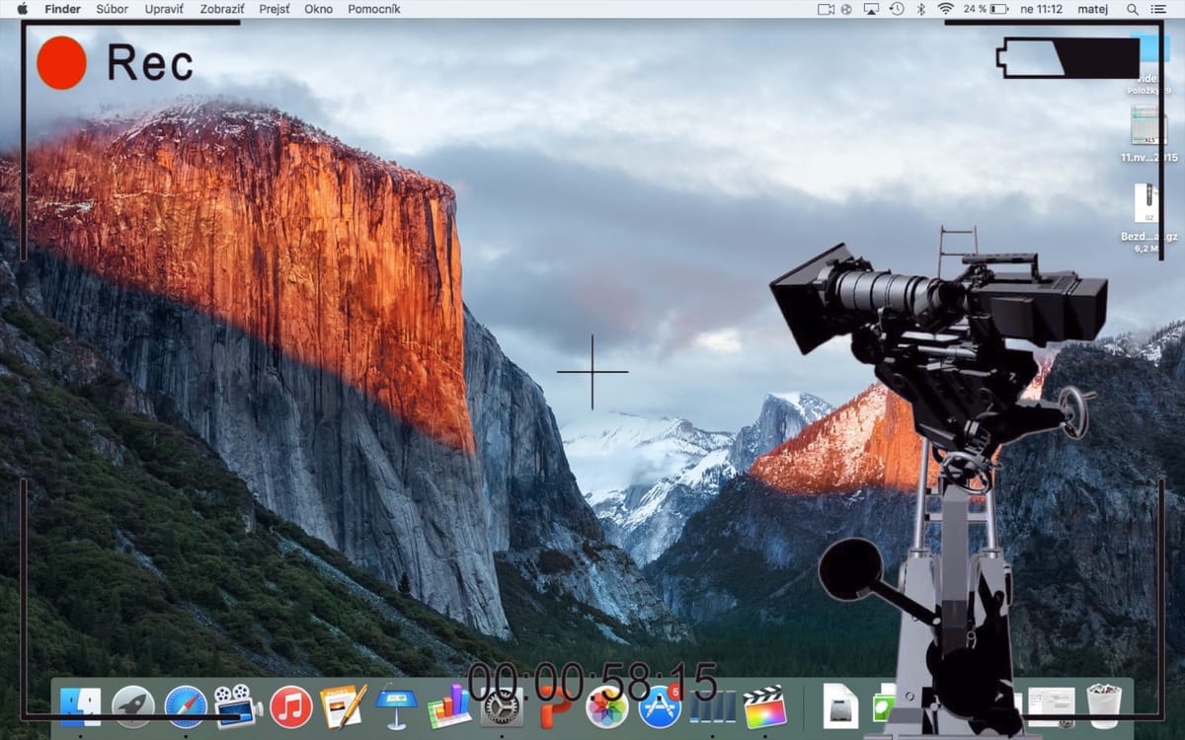Show battery status at 24 %

click(987, 9)
